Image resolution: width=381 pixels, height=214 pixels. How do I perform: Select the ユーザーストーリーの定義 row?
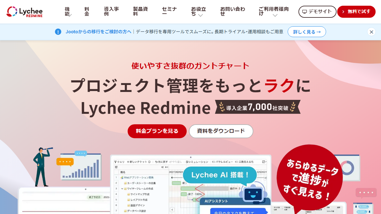(x=139, y=183)
